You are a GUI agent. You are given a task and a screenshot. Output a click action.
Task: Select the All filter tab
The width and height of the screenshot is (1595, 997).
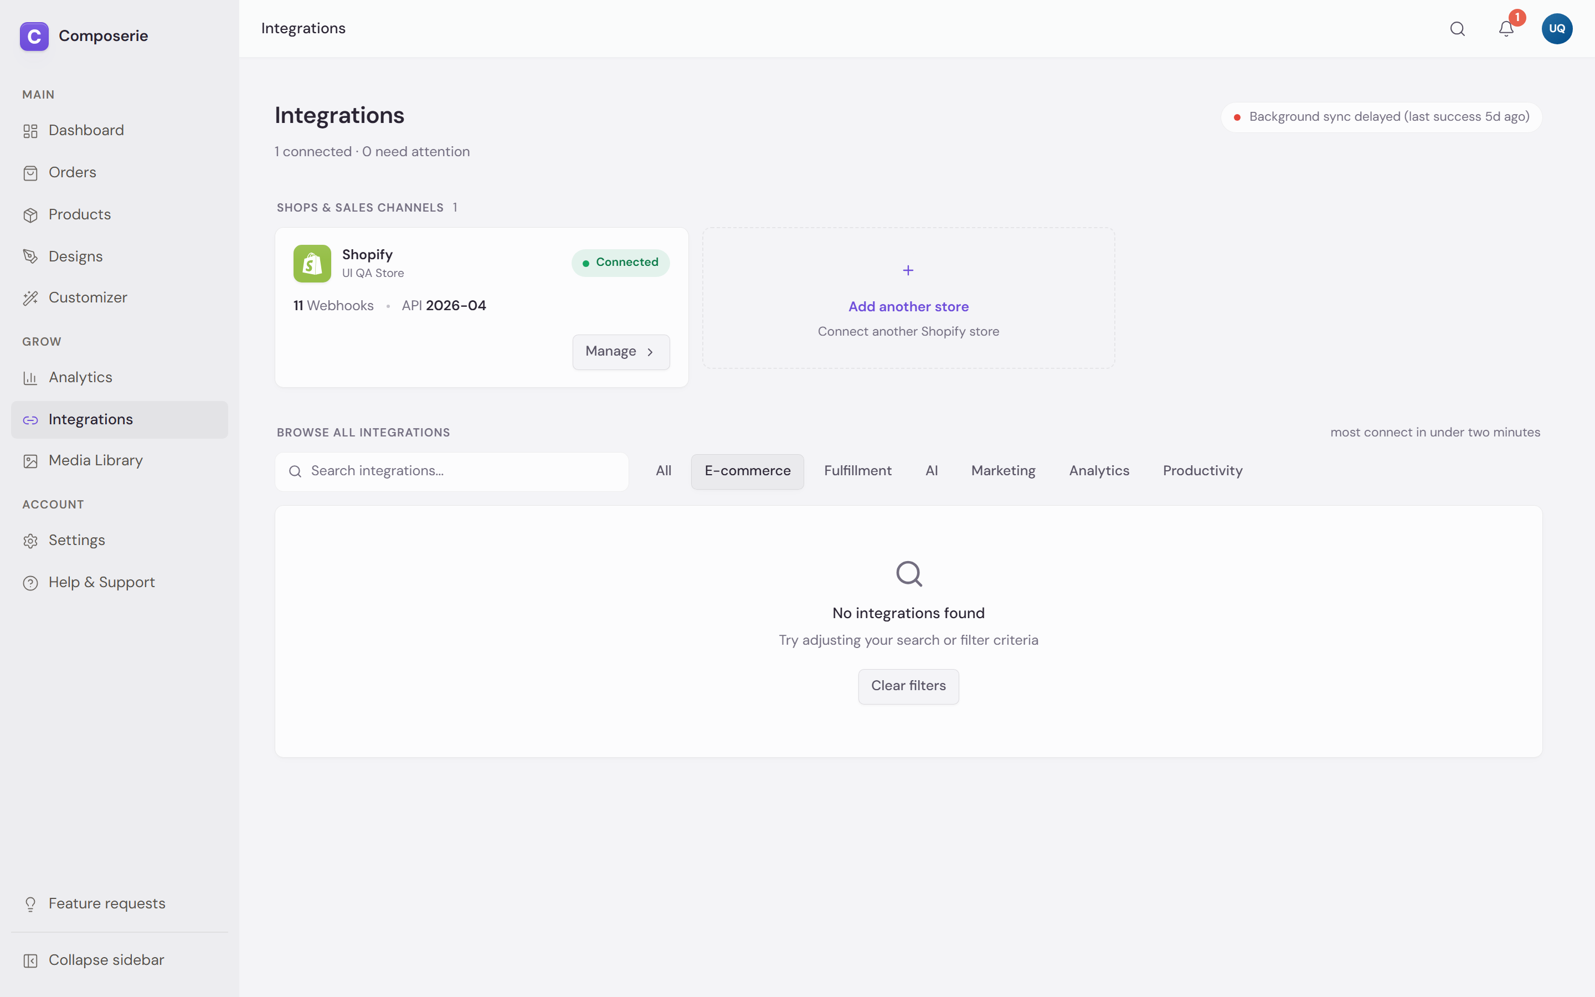(663, 471)
